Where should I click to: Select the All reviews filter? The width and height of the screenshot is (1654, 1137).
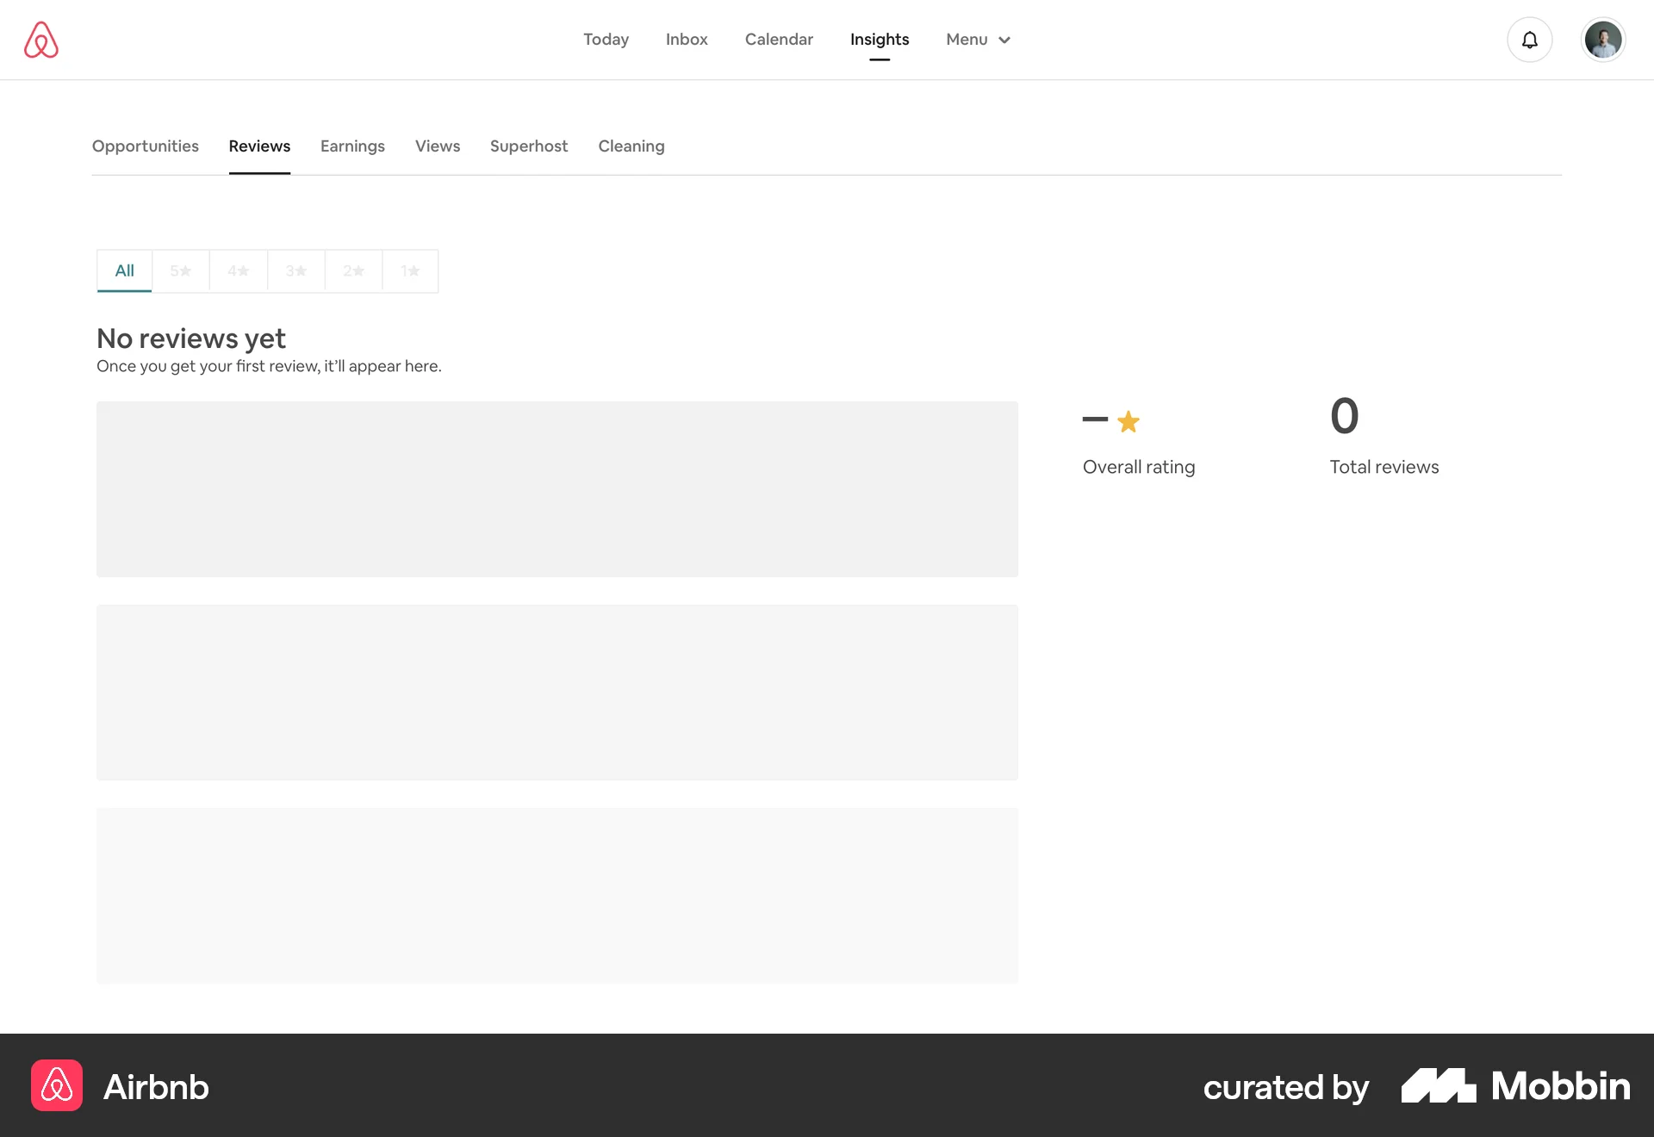[x=123, y=270]
